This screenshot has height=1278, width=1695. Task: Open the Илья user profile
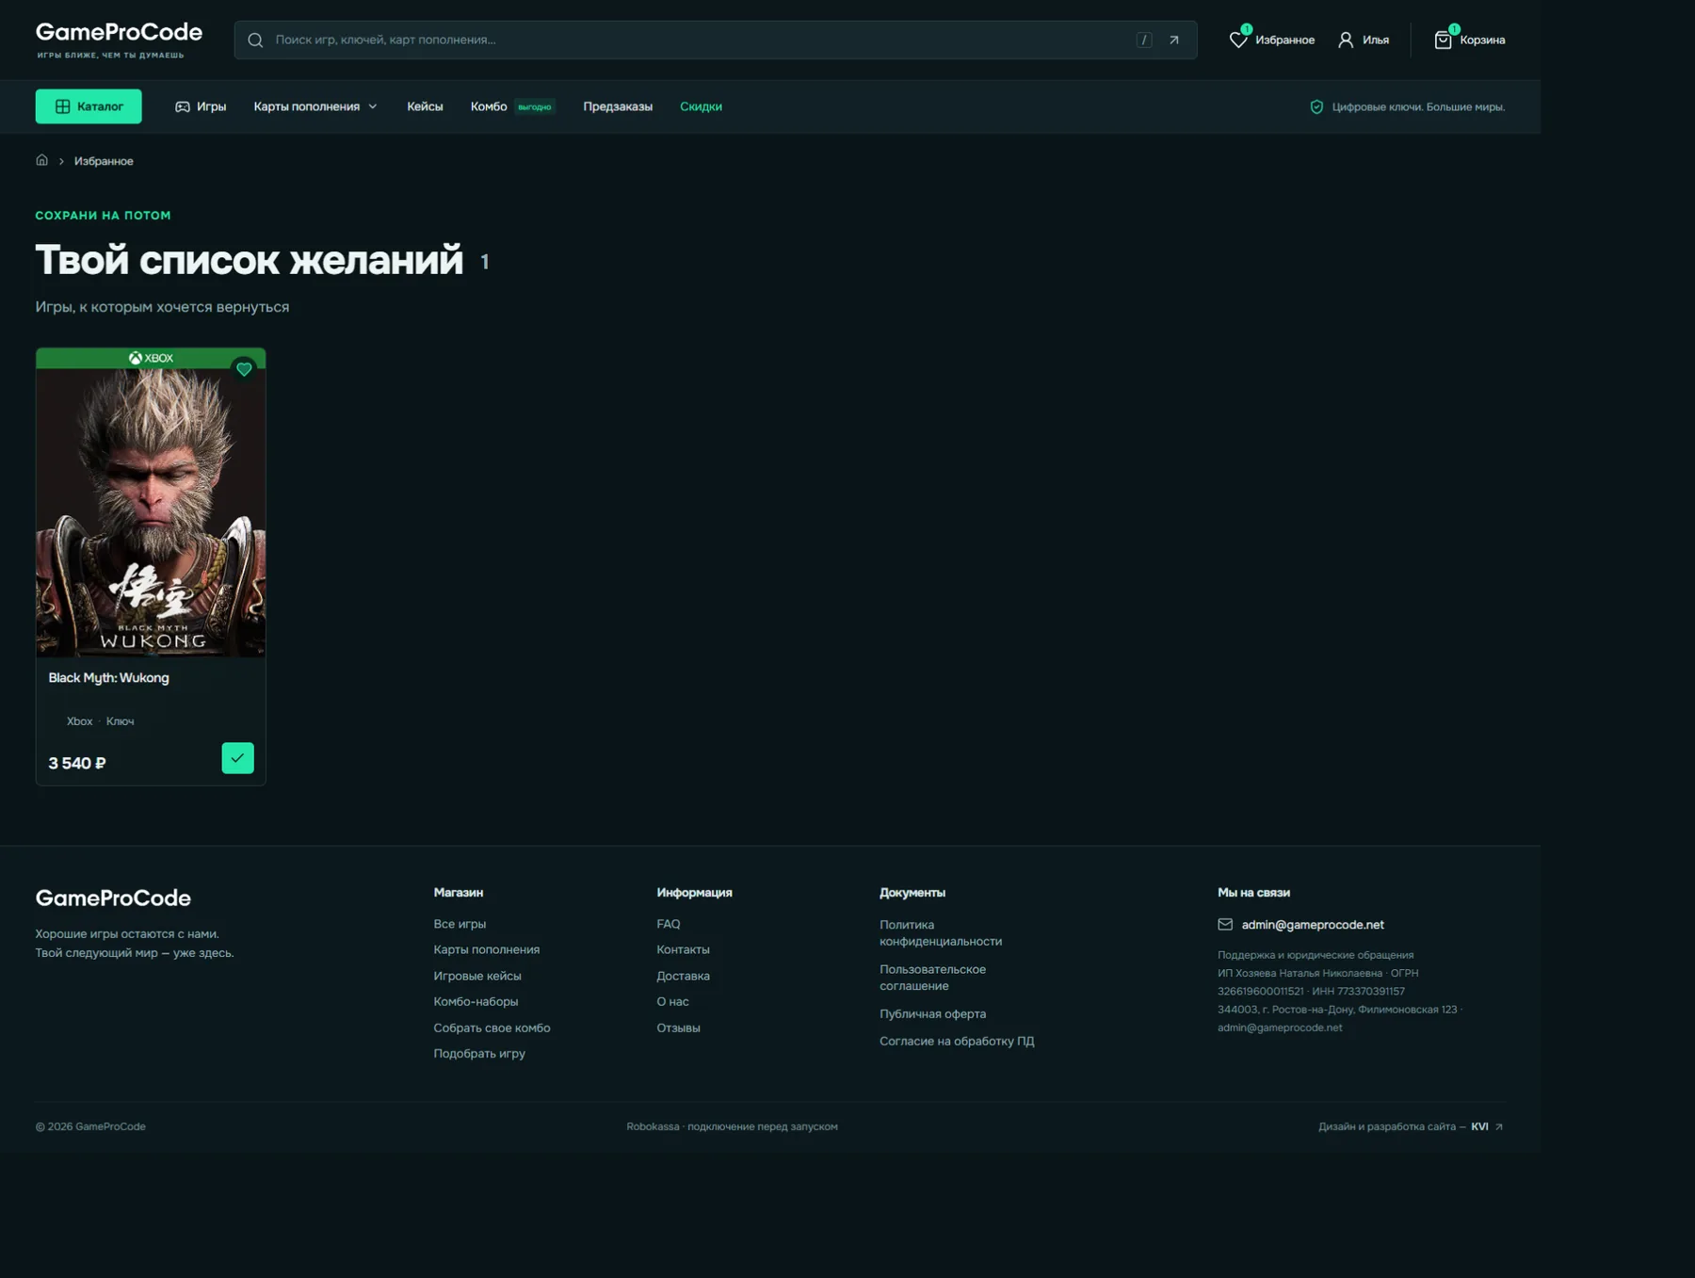[1364, 40]
